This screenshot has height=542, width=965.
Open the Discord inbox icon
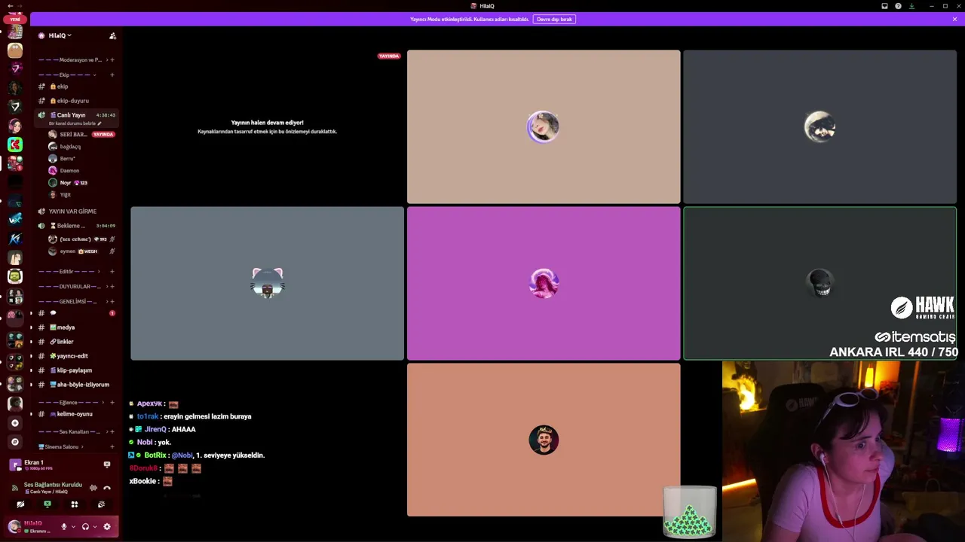(x=884, y=6)
